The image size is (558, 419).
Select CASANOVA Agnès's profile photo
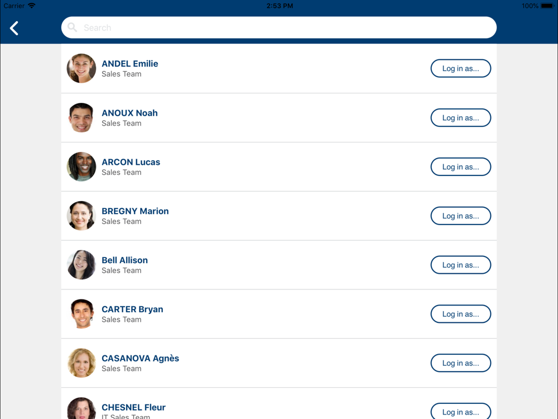coord(81,363)
